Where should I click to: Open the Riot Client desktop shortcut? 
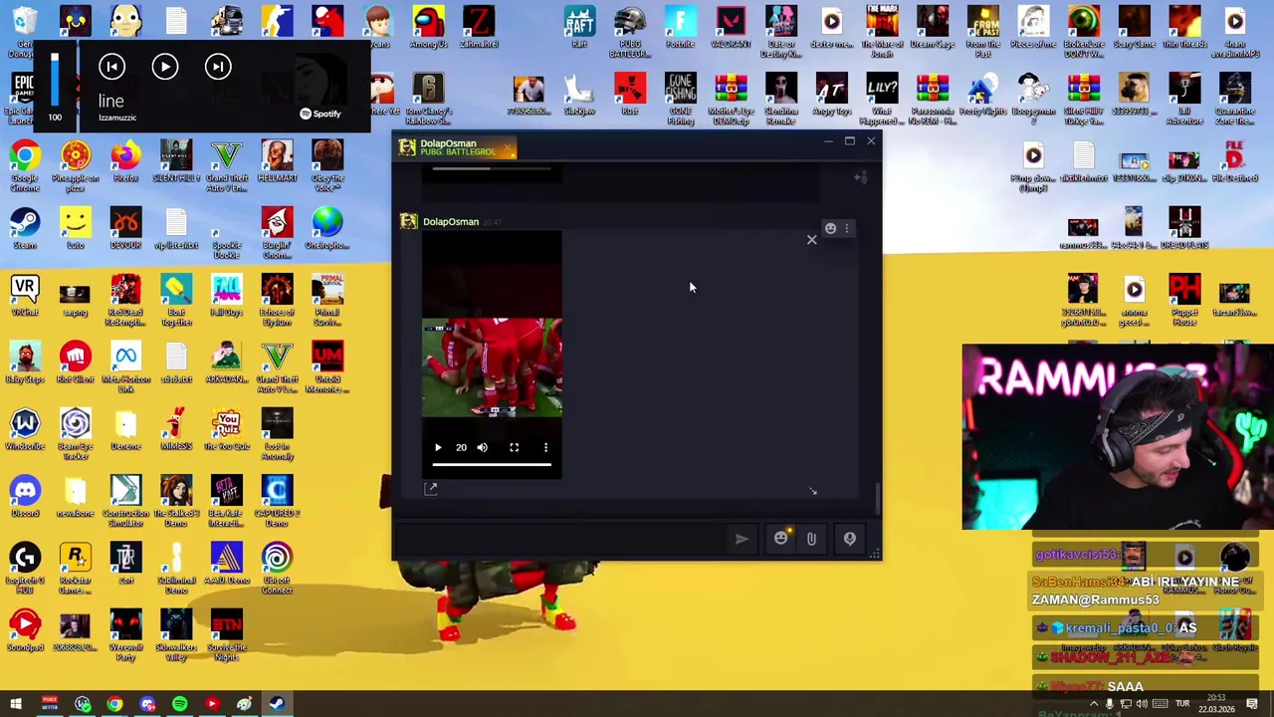point(76,363)
